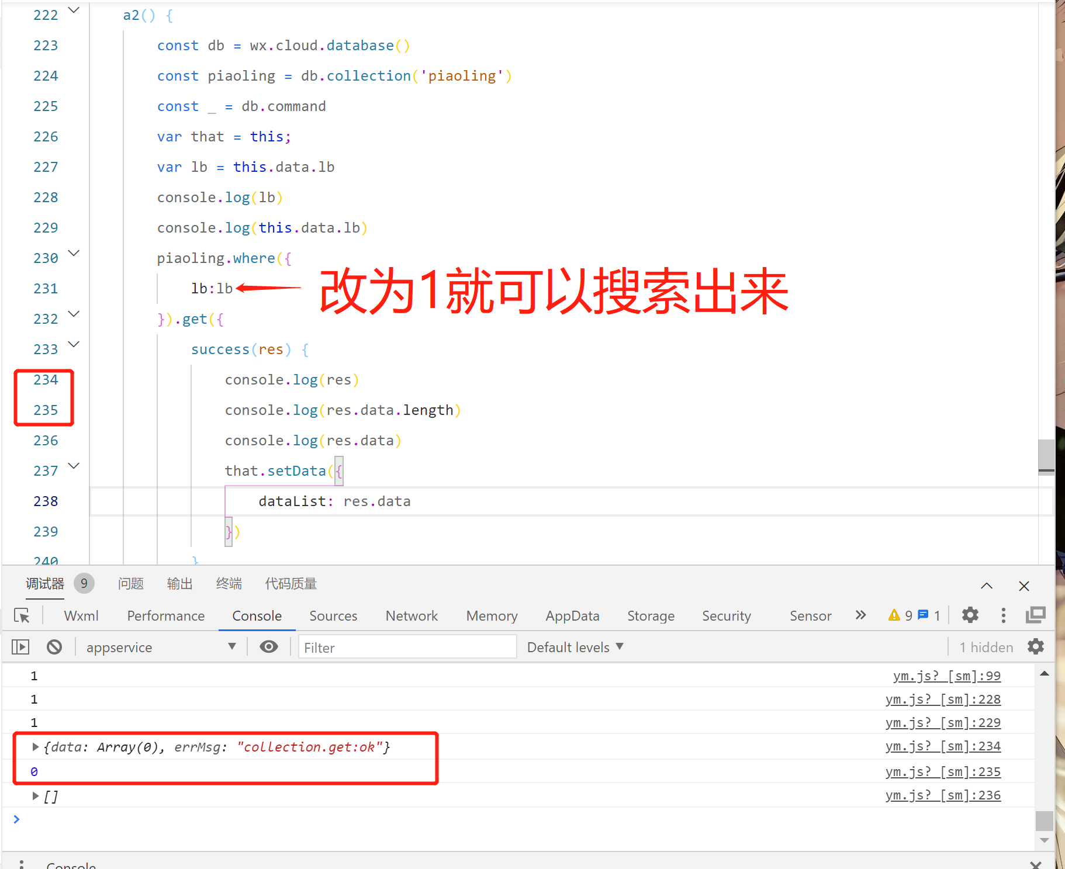
Task: Toggle live expression eye icon
Action: (x=269, y=646)
